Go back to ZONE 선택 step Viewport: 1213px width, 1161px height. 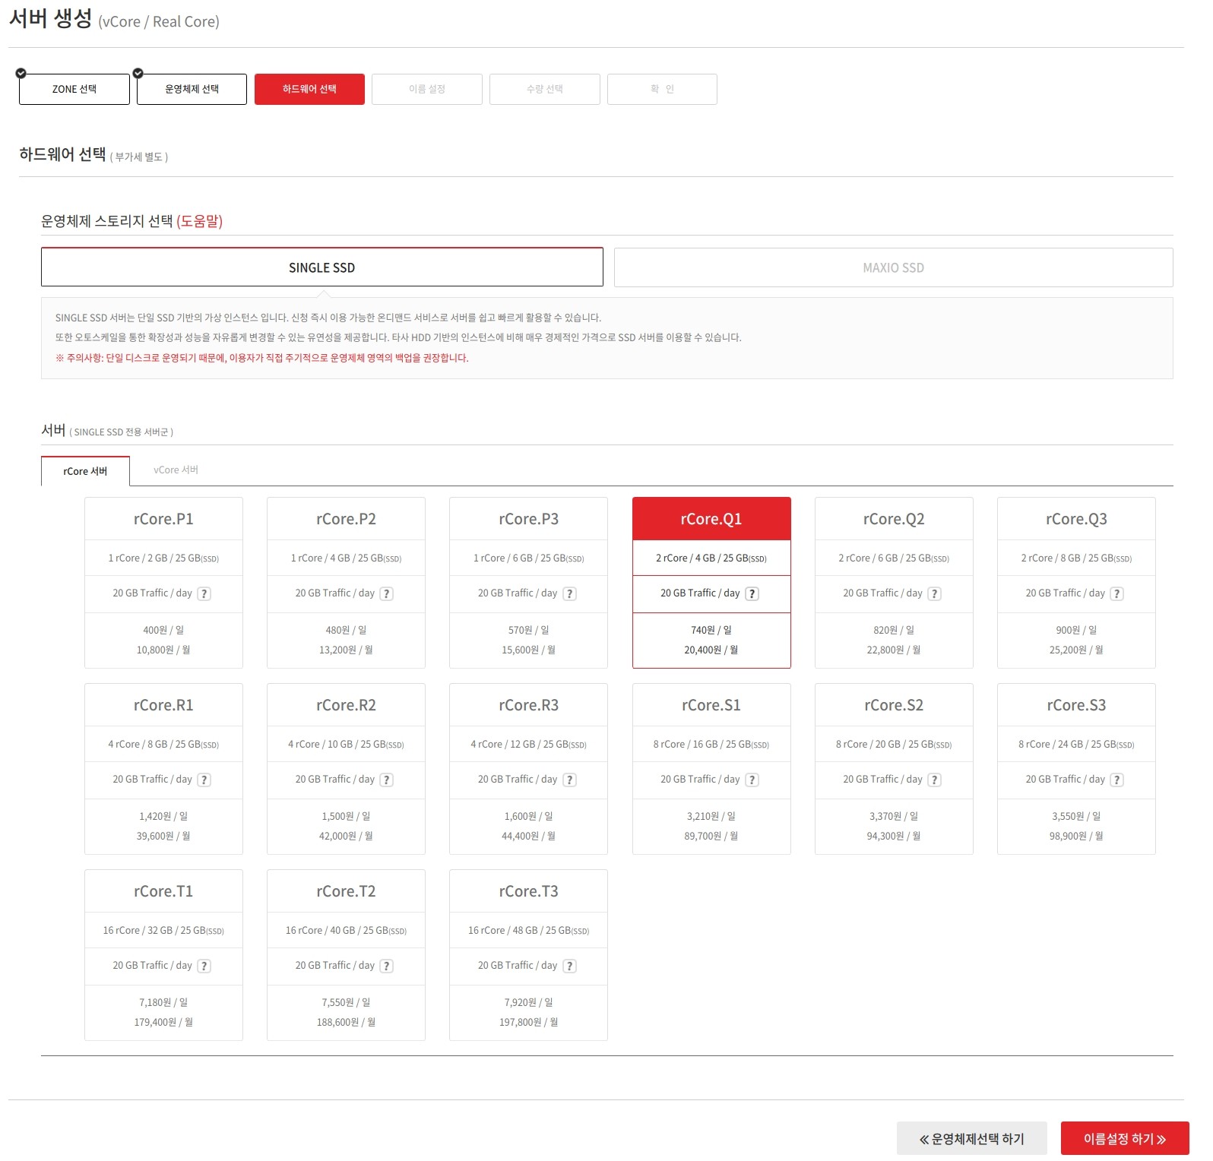click(74, 89)
